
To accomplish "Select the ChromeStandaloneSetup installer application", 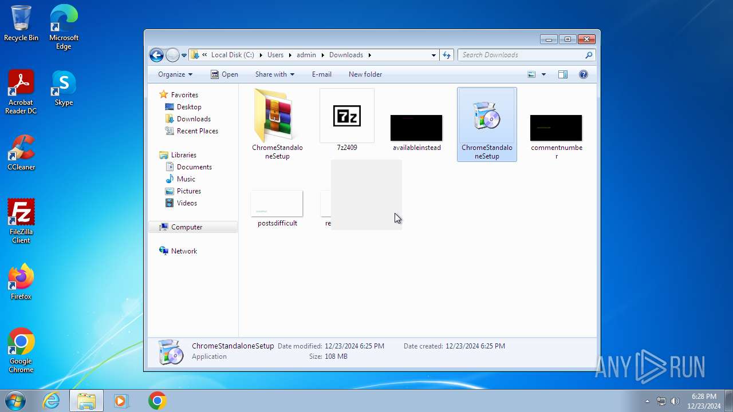I will click(x=487, y=124).
